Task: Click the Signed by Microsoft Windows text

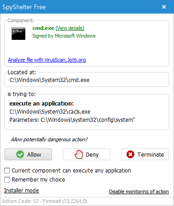Action: point(64,36)
